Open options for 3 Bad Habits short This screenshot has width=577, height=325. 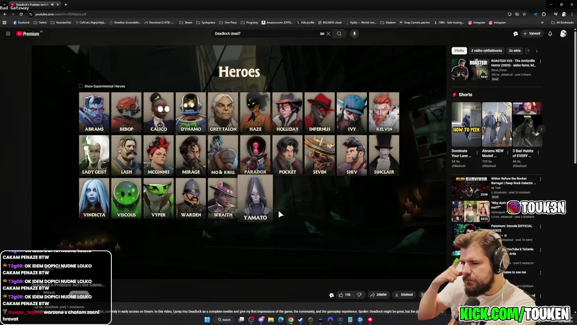click(x=538, y=153)
